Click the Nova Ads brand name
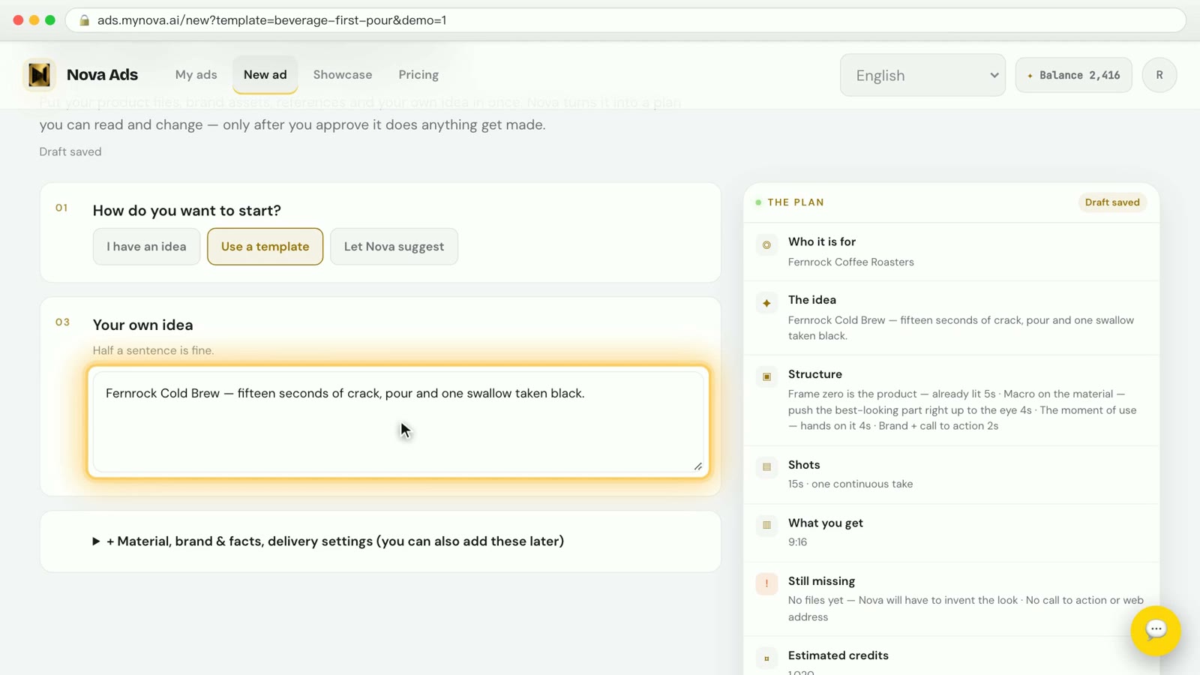 pos(102,75)
